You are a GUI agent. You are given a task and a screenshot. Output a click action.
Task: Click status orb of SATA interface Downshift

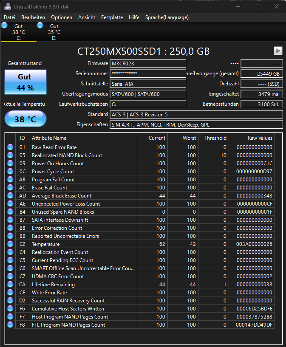coord(10,220)
